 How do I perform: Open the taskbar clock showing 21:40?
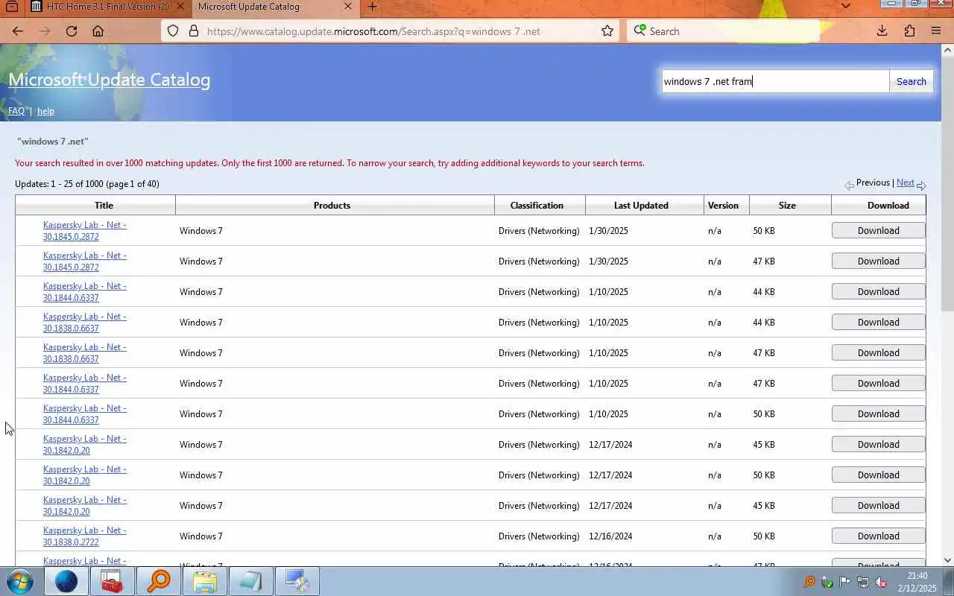(x=917, y=582)
